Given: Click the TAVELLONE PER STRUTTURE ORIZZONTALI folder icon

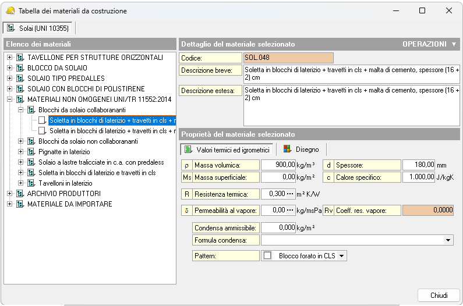Looking at the screenshot, I should click(x=20, y=58).
